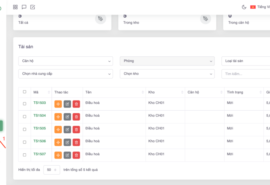Viewport: 270px width, 185px height.
Task: Click red delete icon for TS1505
Action: (x=76, y=129)
